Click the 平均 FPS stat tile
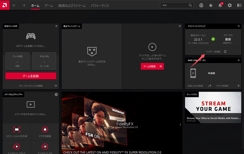Viewport: 244px width, 154px height. tap(44, 61)
